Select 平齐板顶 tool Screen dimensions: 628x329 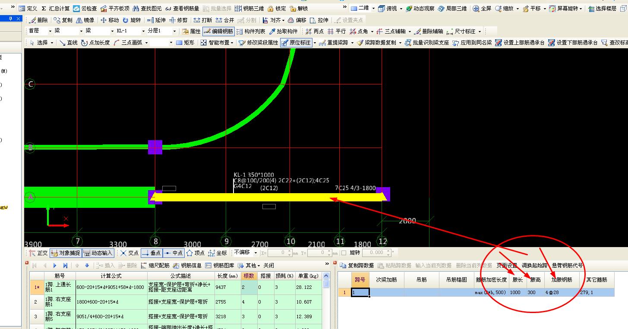coord(115,8)
